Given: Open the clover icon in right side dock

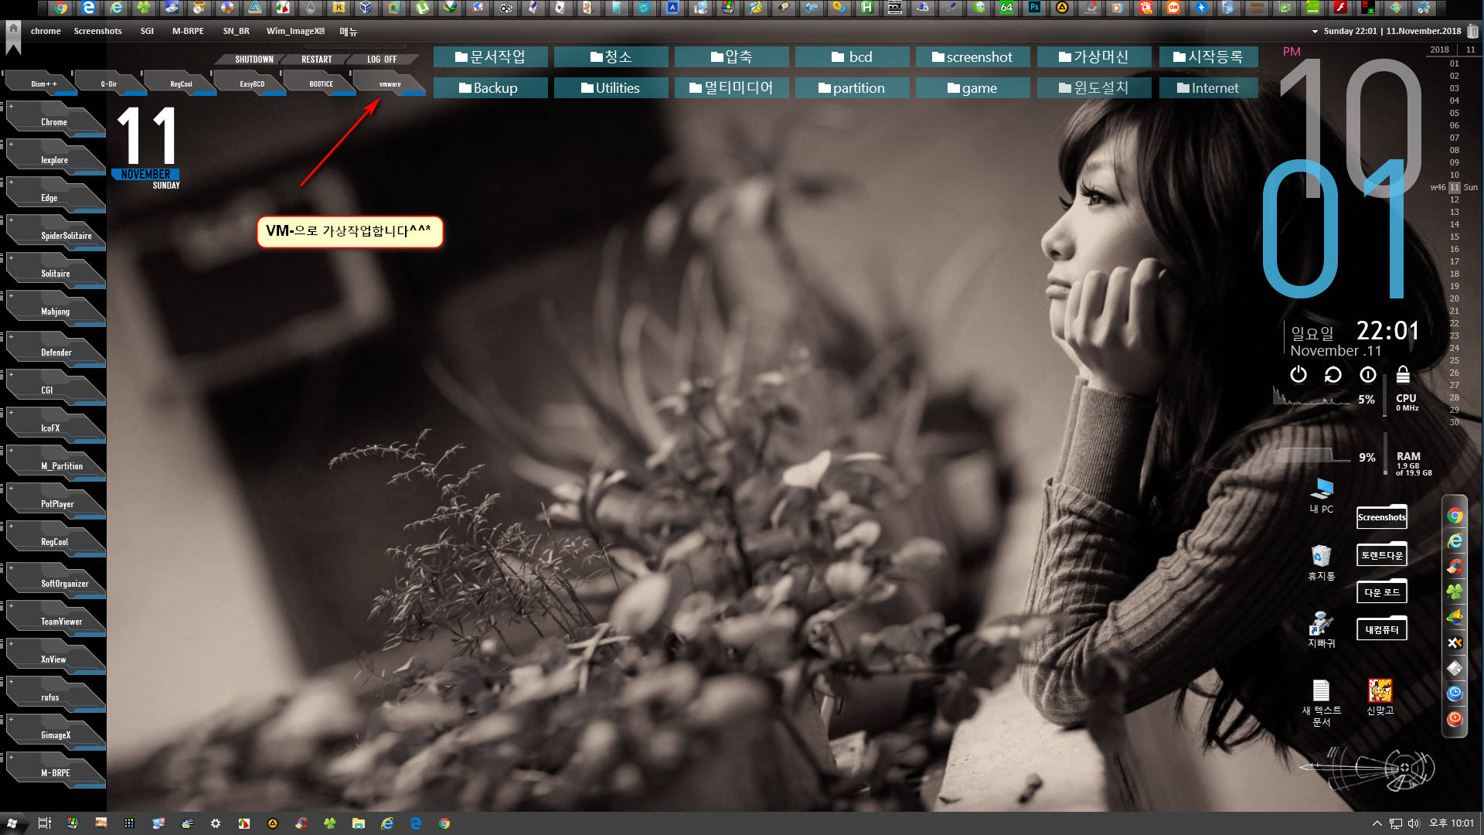Looking at the screenshot, I should point(1455,591).
